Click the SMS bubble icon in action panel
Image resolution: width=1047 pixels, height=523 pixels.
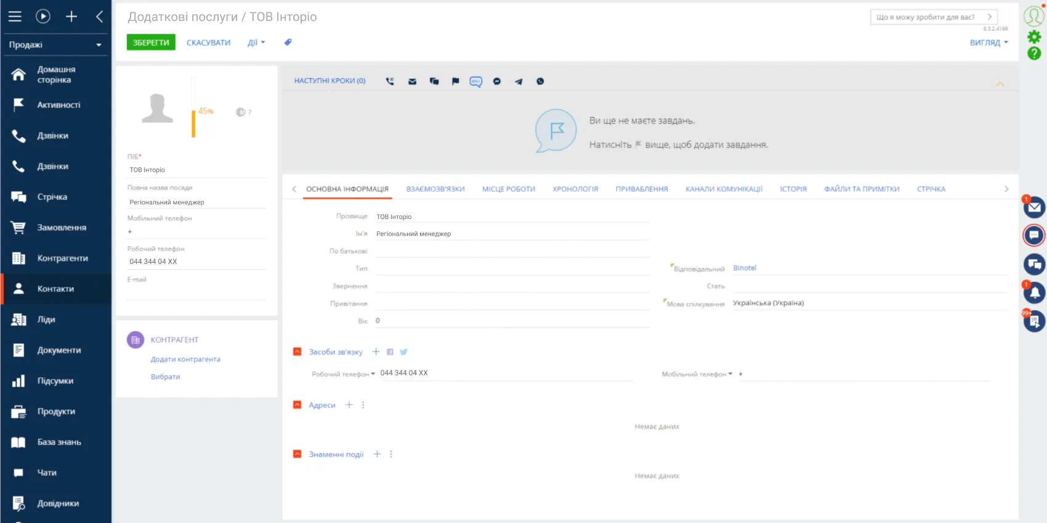coord(475,81)
